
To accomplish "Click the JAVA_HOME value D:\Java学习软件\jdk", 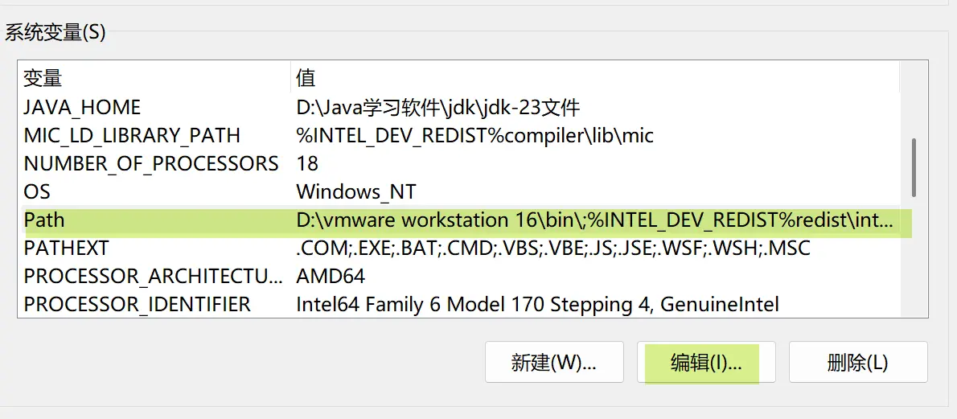I will pyautogui.click(x=437, y=108).
